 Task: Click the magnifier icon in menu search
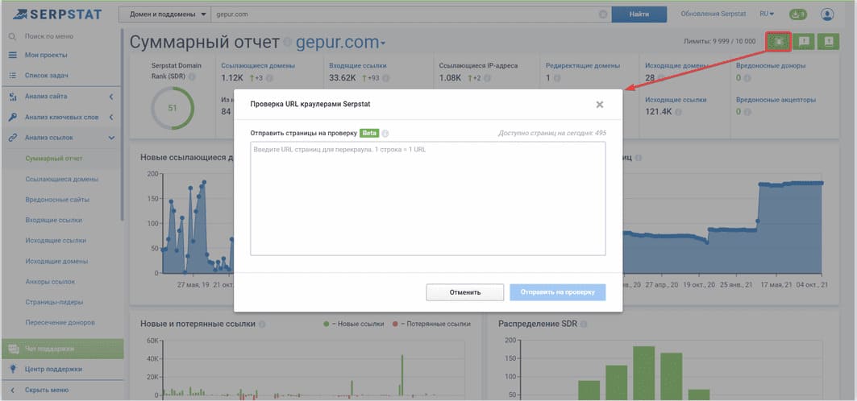12,36
